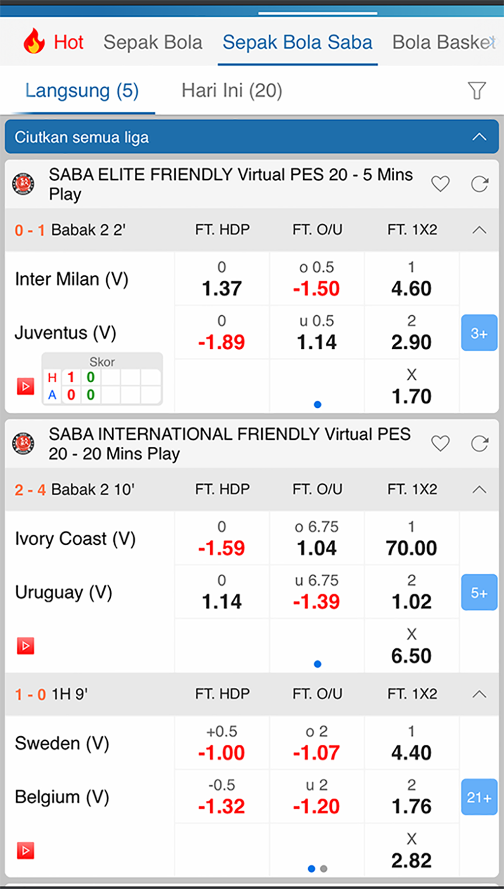The height and width of the screenshot is (889, 504).
Task: Switch to the Hari Ini (20) tab
Action: [x=232, y=91]
